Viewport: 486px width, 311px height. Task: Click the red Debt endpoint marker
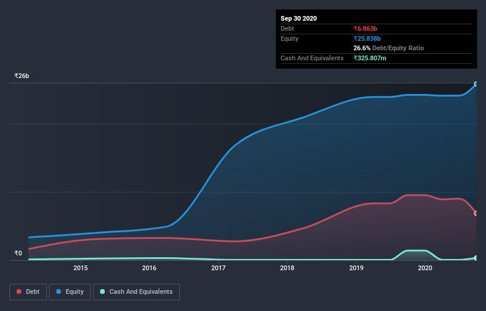pyautogui.click(x=476, y=213)
